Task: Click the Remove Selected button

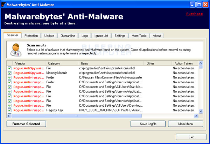Action: (x=26, y=124)
